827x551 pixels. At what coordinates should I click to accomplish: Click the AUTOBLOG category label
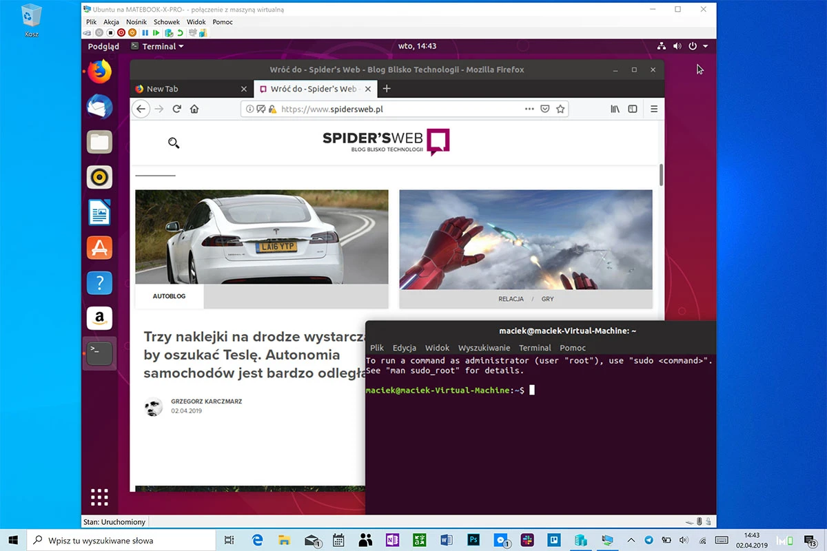coord(169,296)
